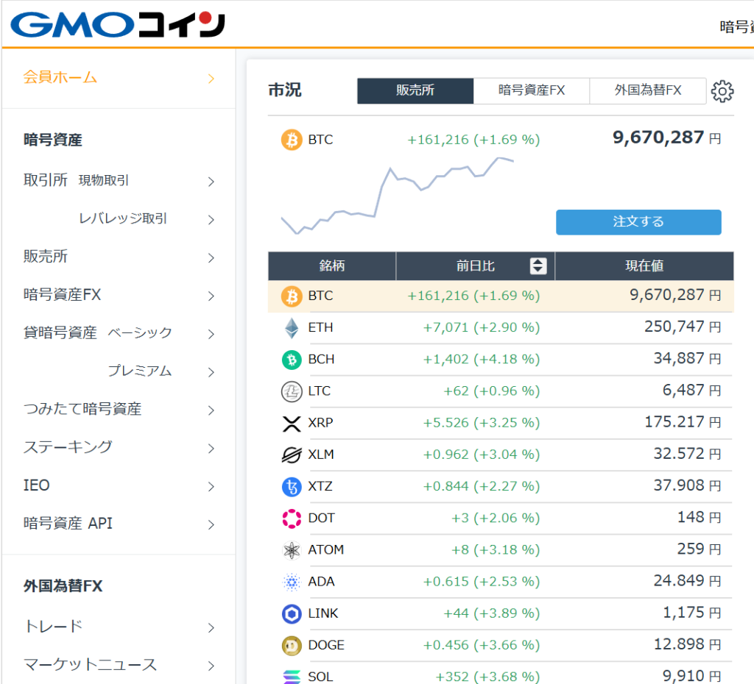Expand the ベーシック chevron arrow
This screenshot has height=684, width=754.
coord(211,335)
